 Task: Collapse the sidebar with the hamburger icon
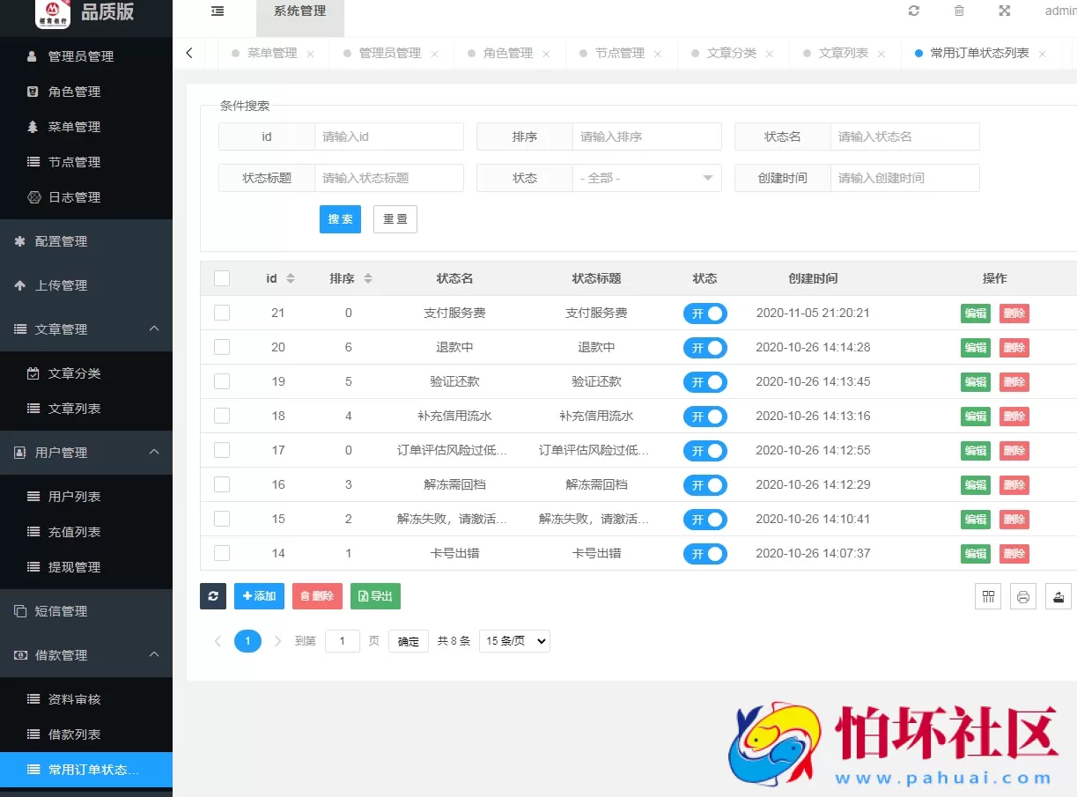pos(218,11)
